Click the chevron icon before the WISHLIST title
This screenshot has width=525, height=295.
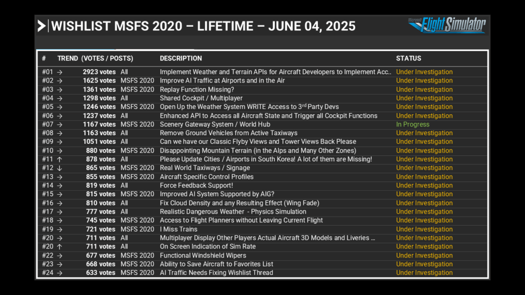point(42,26)
